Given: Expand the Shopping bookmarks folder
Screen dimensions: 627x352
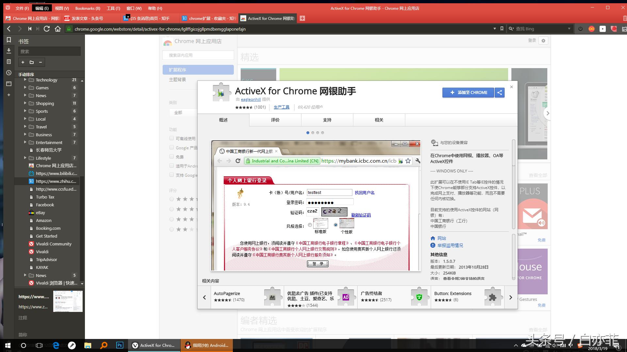Looking at the screenshot, I should (x=25, y=103).
